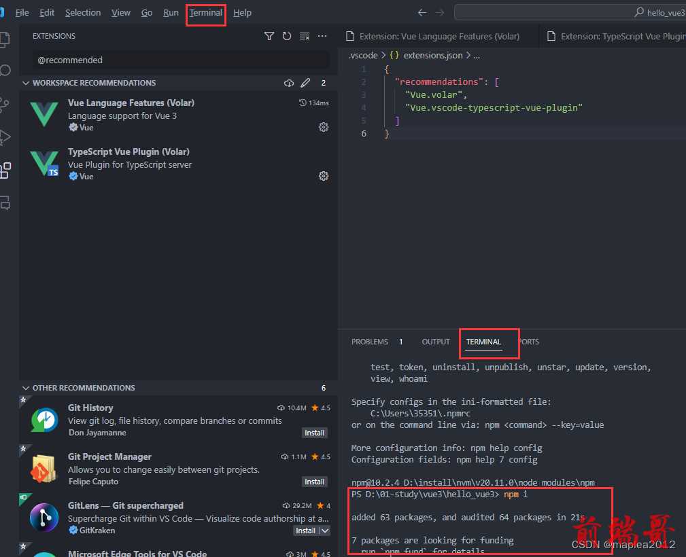
Task: Open the Help menu
Action: (242, 13)
